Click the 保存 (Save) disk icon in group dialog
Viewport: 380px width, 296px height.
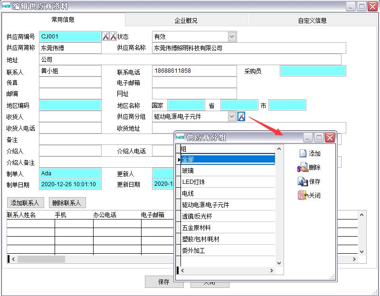point(303,181)
